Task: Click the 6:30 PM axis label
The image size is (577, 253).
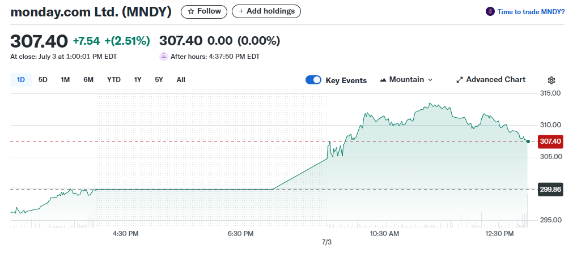Action: point(241,234)
